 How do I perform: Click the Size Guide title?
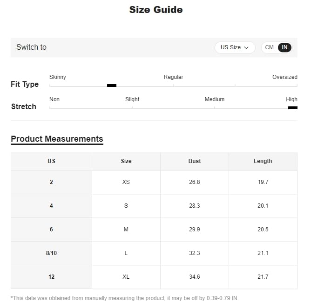coord(155,10)
